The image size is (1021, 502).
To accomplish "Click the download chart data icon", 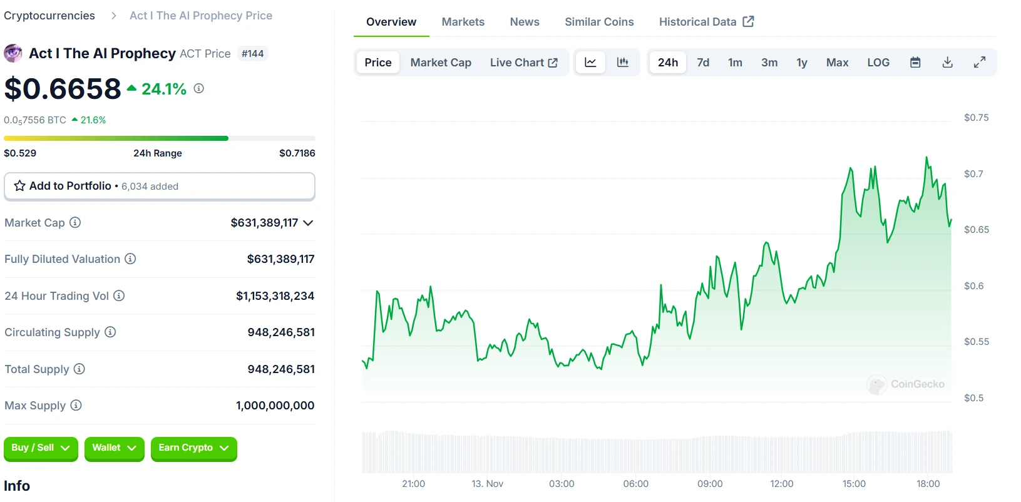I will pyautogui.click(x=948, y=63).
